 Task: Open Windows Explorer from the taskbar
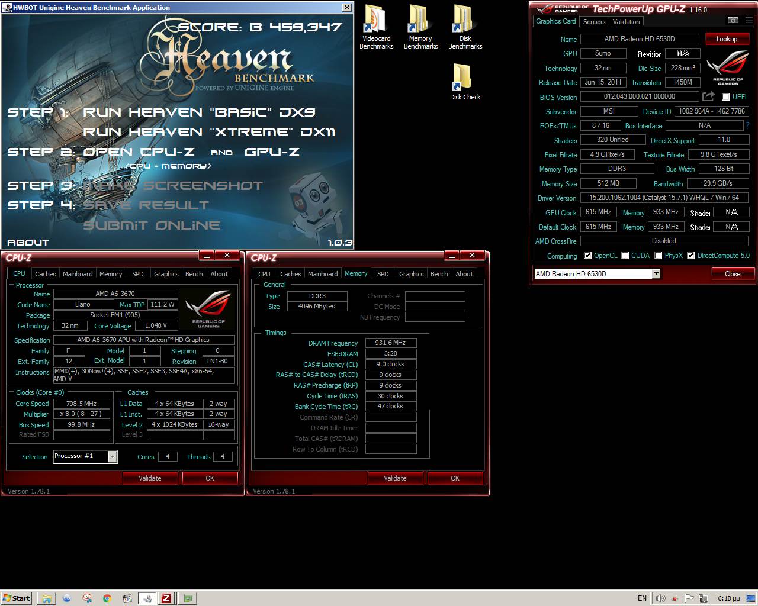pos(46,598)
